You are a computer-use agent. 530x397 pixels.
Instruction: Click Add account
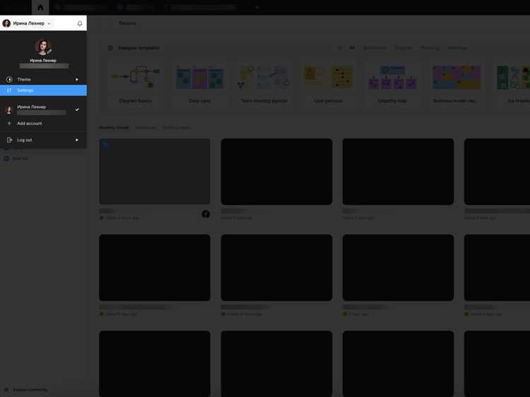[43, 124]
